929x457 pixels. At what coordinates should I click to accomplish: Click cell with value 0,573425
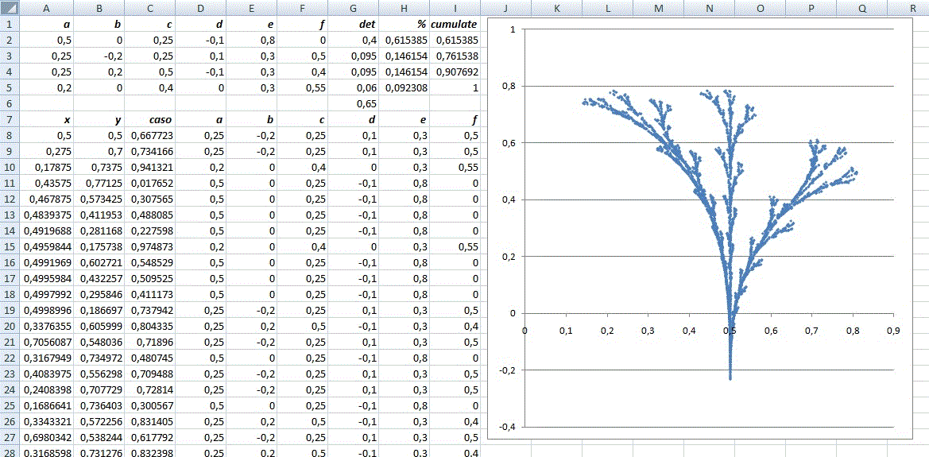pyautogui.click(x=99, y=200)
